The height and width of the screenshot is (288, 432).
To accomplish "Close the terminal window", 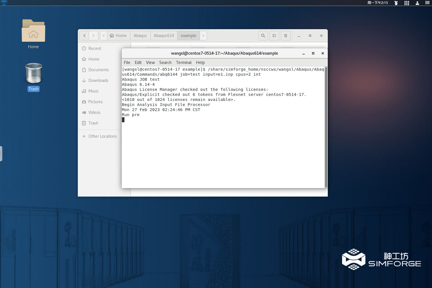I will (x=323, y=53).
